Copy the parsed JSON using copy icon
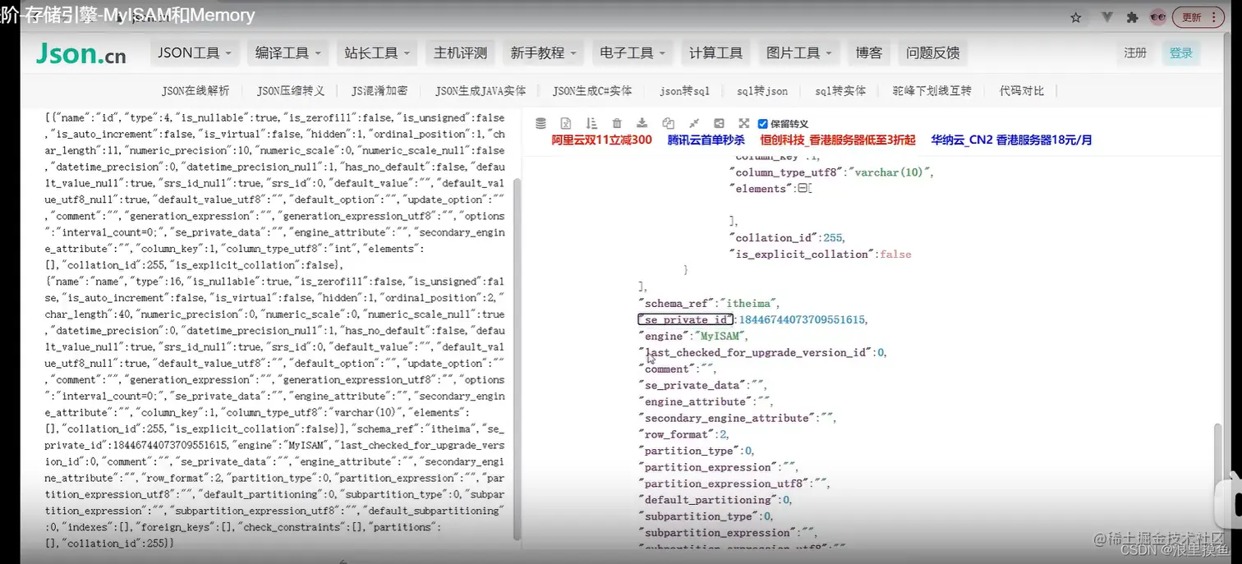The width and height of the screenshot is (1242, 564). point(668,122)
